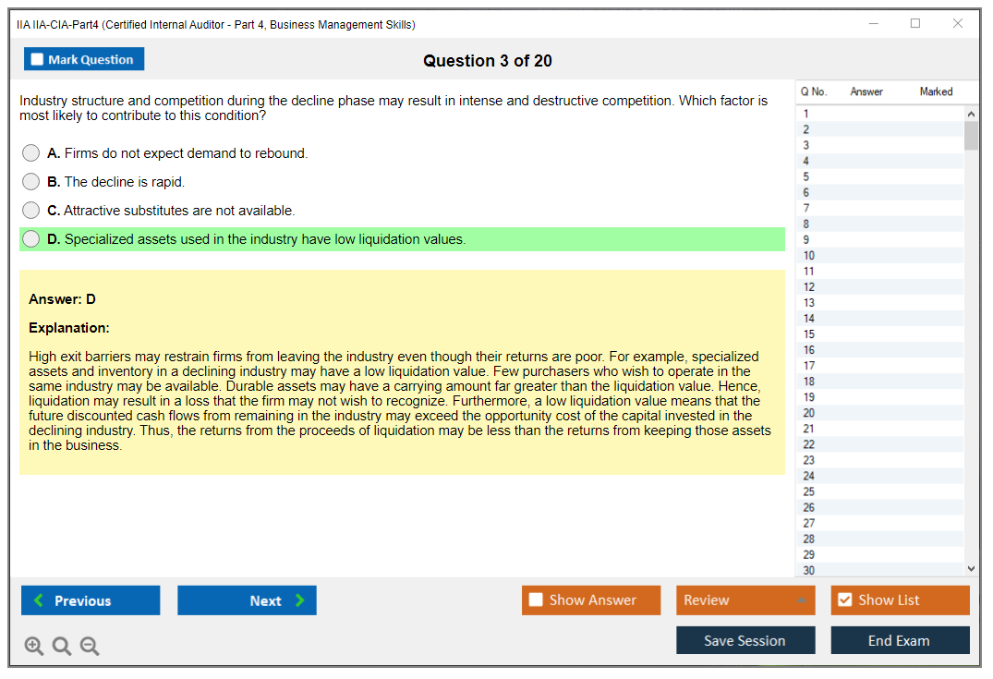Screen dimensions: 993x679
Task: Toggle the Mark Question checkbox
Action: point(38,60)
